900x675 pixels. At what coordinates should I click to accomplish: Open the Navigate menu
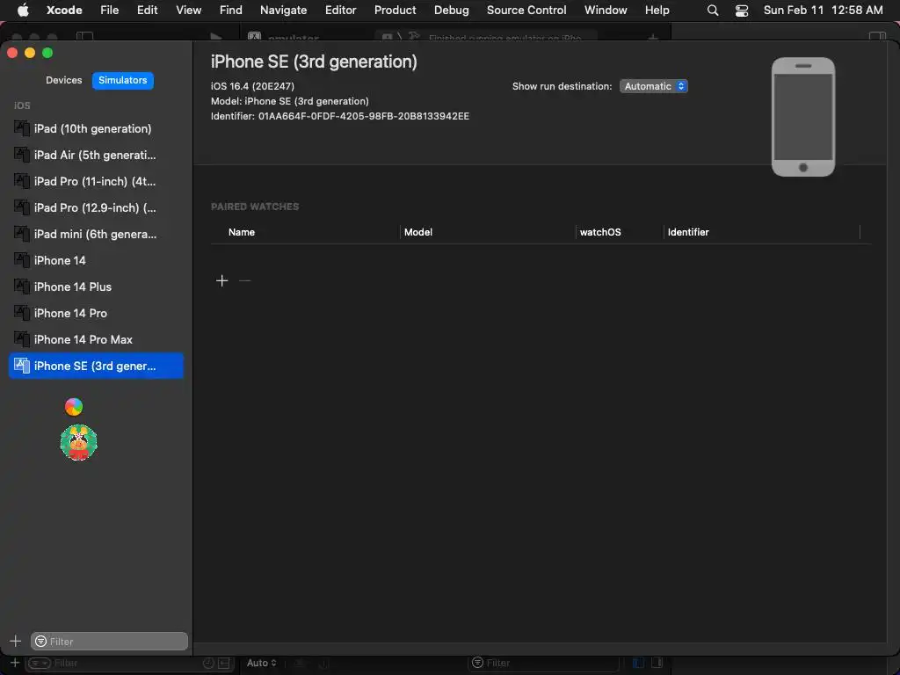pos(284,11)
